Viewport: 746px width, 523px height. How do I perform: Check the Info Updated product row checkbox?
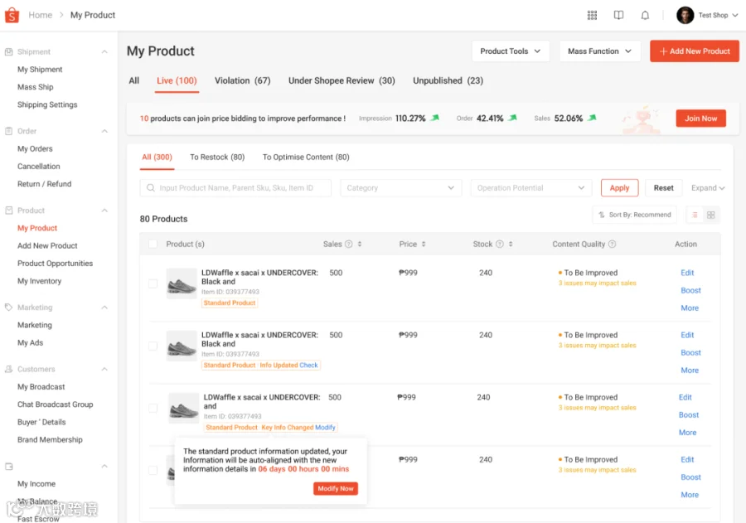coord(153,346)
